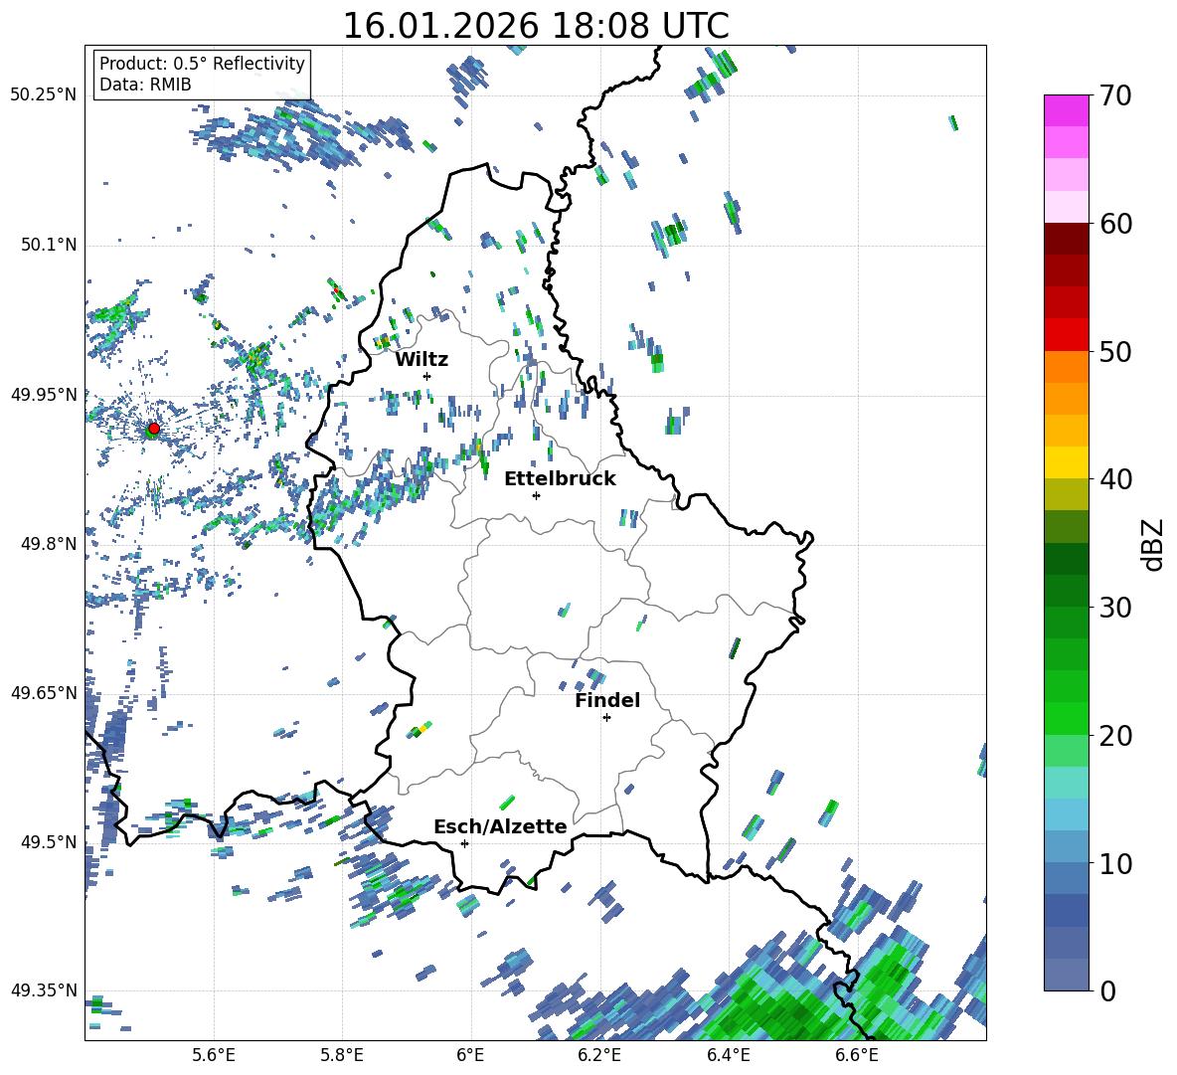This screenshot has height=1075, width=1177.
Task: Click the 40 colorbar tick label
Action: point(1114,479)
